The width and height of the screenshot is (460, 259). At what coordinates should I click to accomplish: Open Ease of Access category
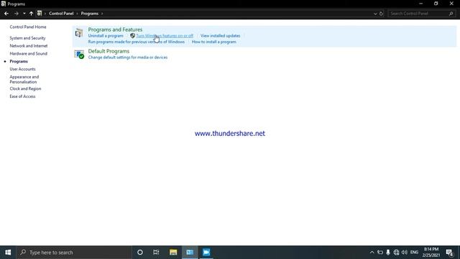pos(22,96)
